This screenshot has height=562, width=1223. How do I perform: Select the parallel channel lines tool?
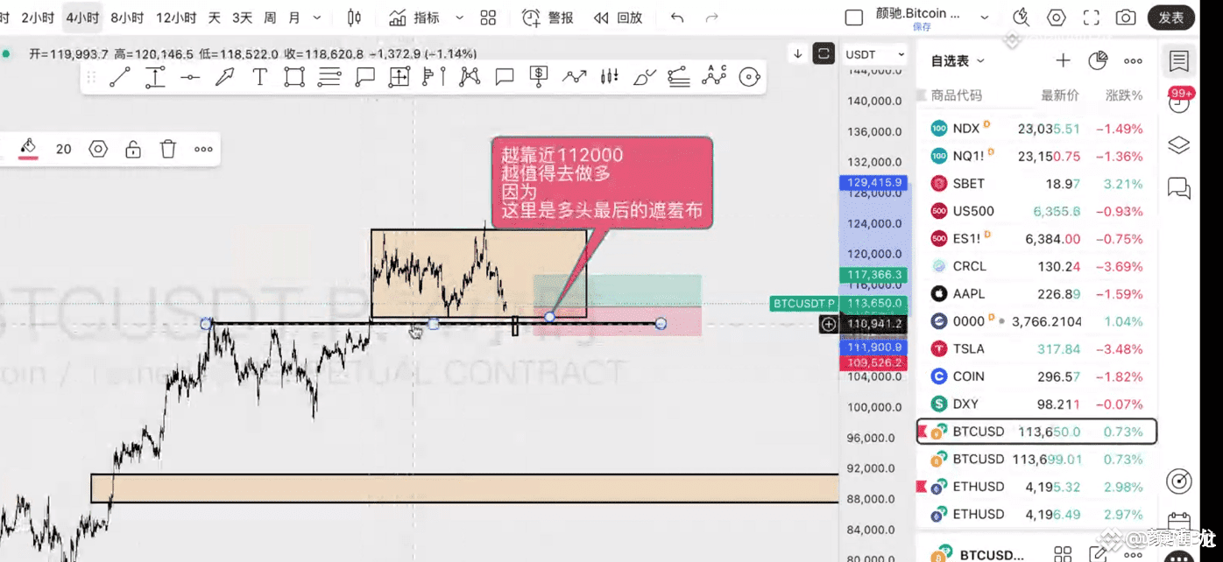click(329, 77)
